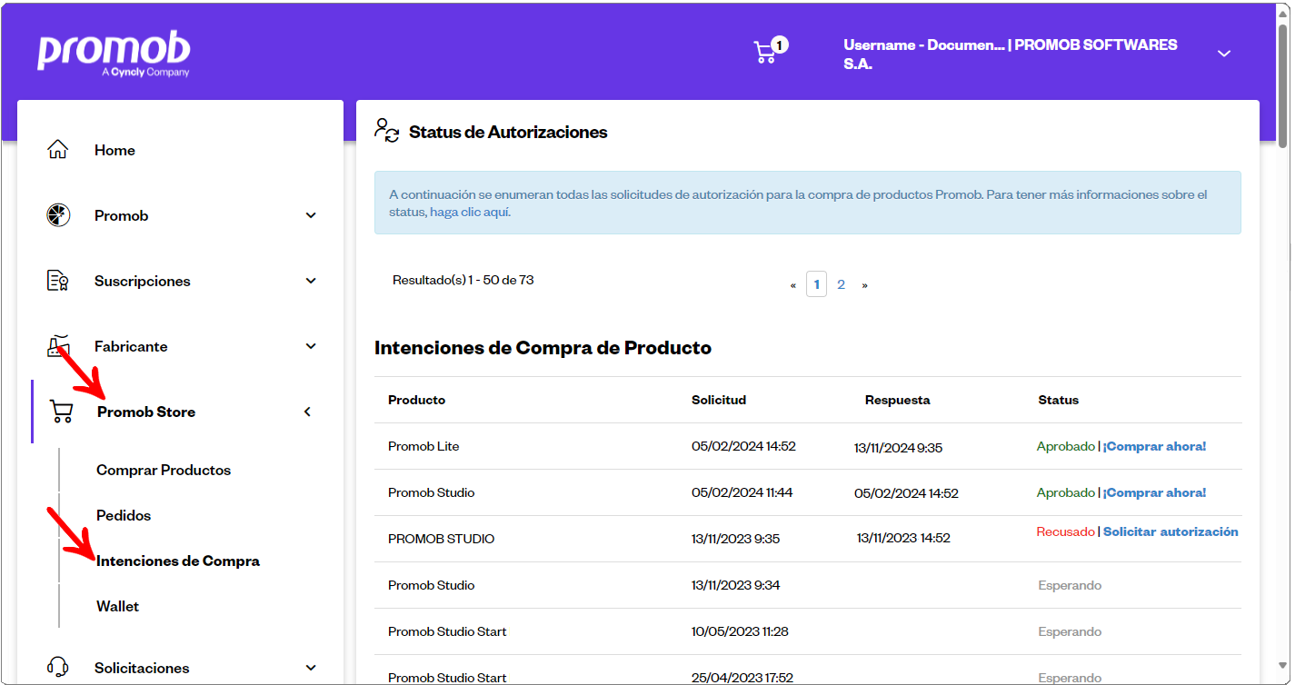Image resolution: width=1295 pixels, height=685 pixels.
Task: Click the response date '13/11/2024 9:35'
Action: (898, 448)
